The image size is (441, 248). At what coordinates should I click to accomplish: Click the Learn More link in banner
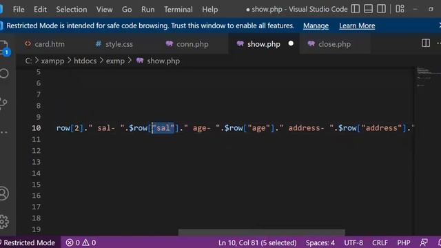357,25
